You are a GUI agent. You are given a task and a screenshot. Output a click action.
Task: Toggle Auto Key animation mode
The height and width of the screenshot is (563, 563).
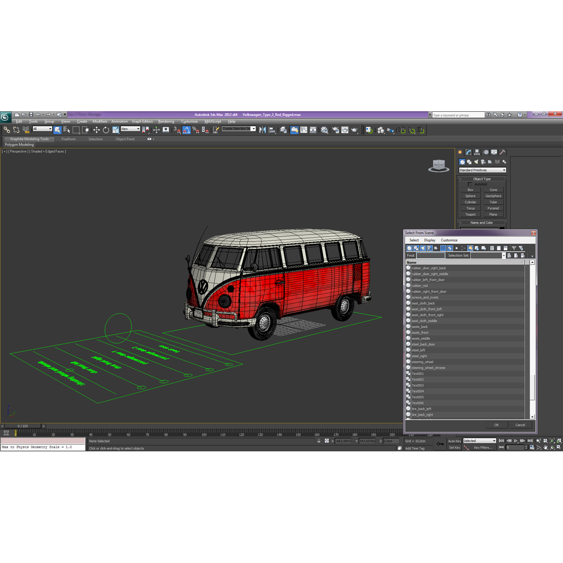pos(454,441)
